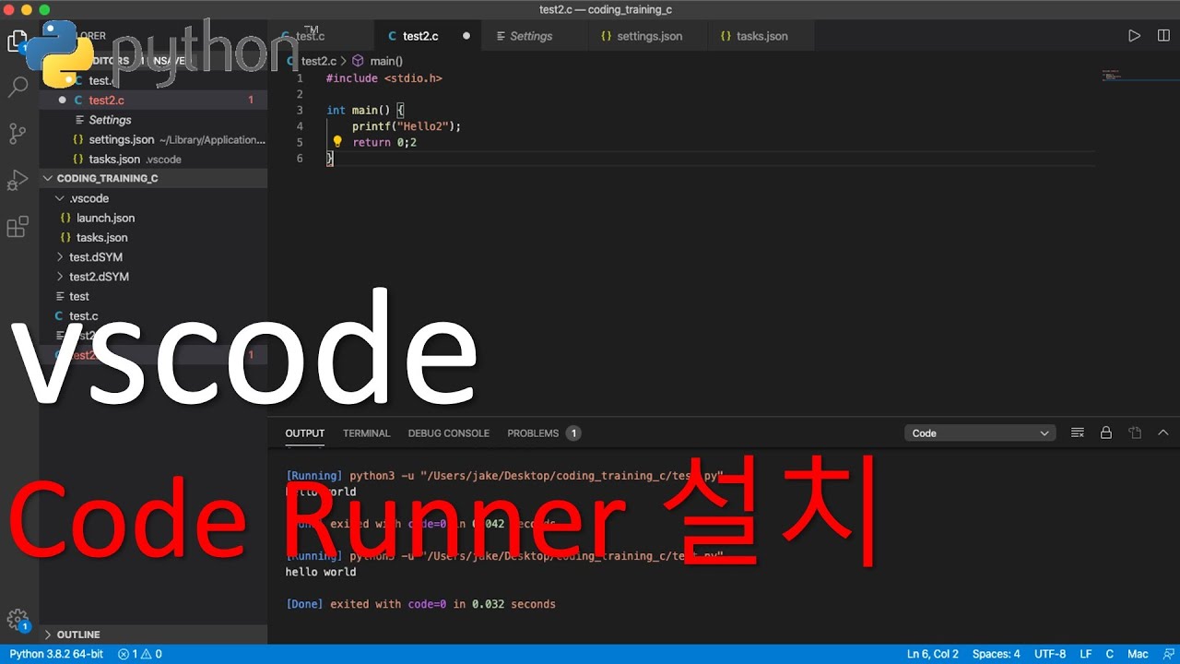1180x664 pixels.
Task: Open the Manage gear menu
Action: click(18, 620)
